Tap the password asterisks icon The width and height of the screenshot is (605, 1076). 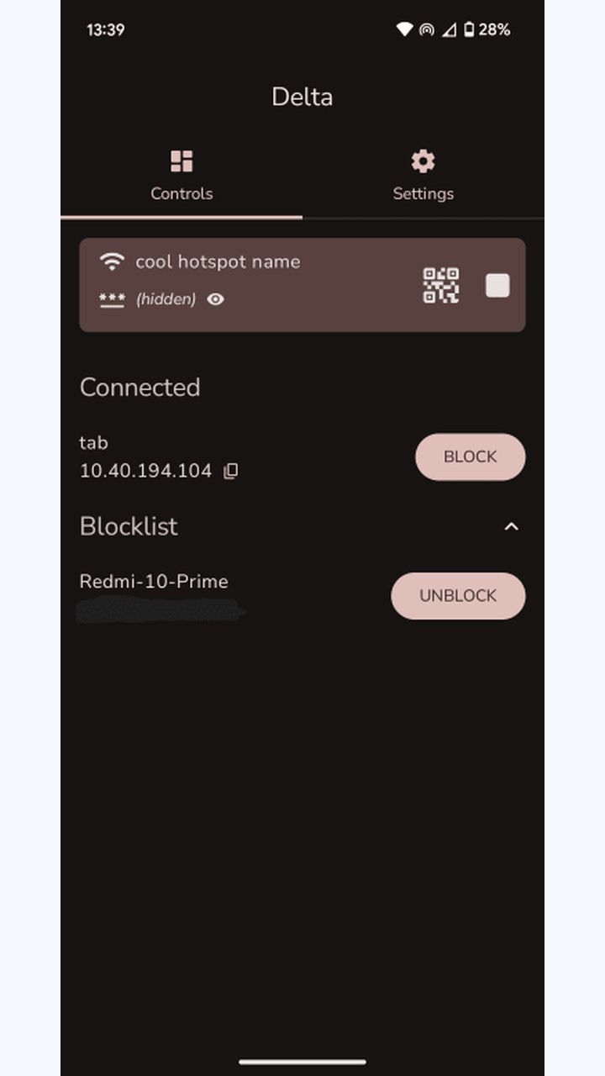(112, 299)
